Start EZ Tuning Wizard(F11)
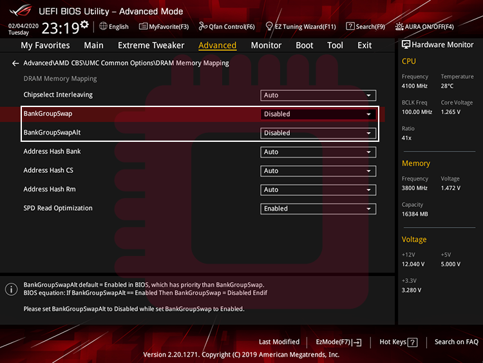 (x=300, y=26)
